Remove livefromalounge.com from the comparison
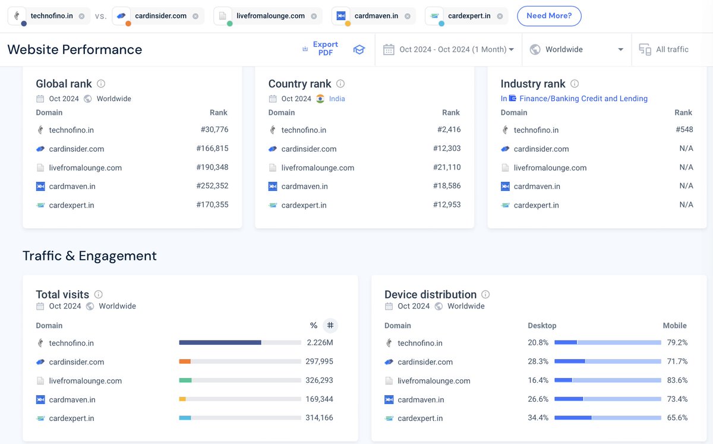 pyautogui.click(x=314, y=16)
